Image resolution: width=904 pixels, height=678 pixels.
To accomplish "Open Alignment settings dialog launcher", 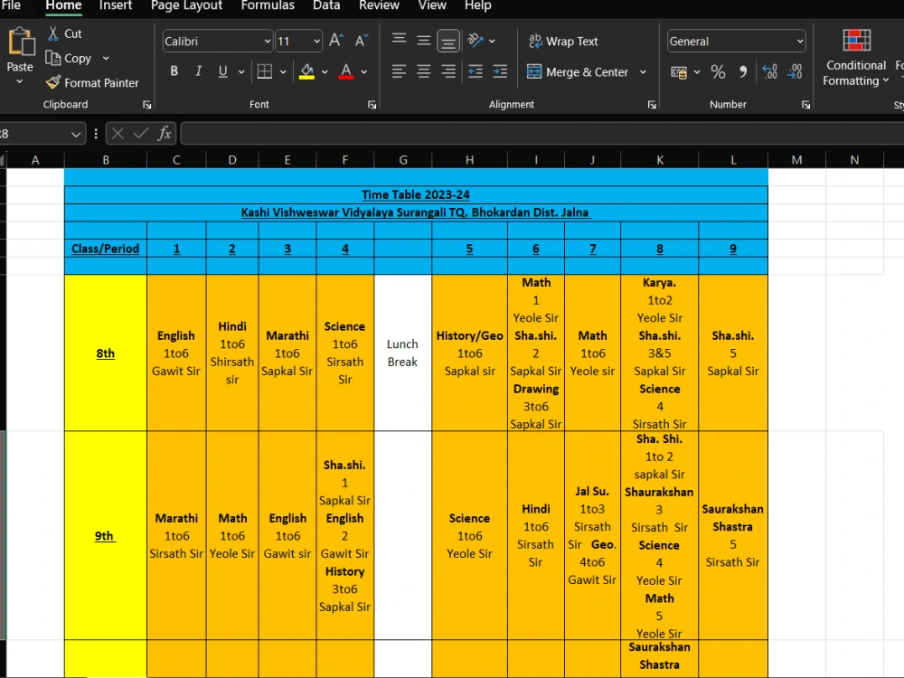I will tap(652, 105).
